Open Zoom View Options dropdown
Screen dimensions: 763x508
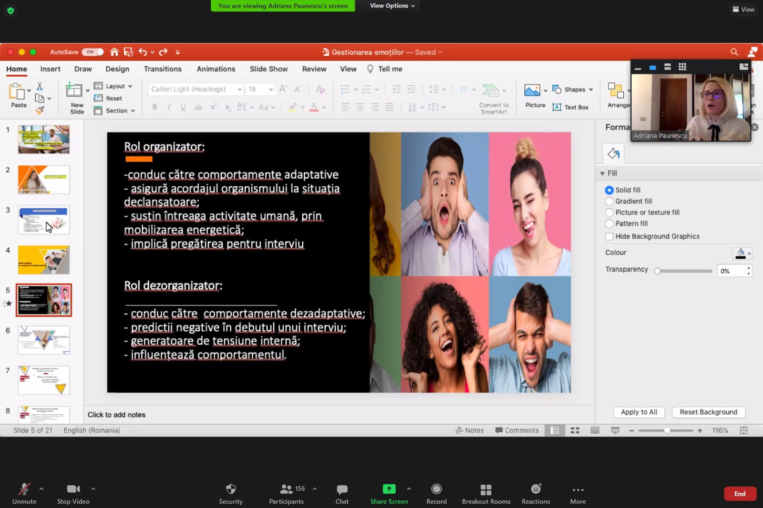tap(392, 6)
